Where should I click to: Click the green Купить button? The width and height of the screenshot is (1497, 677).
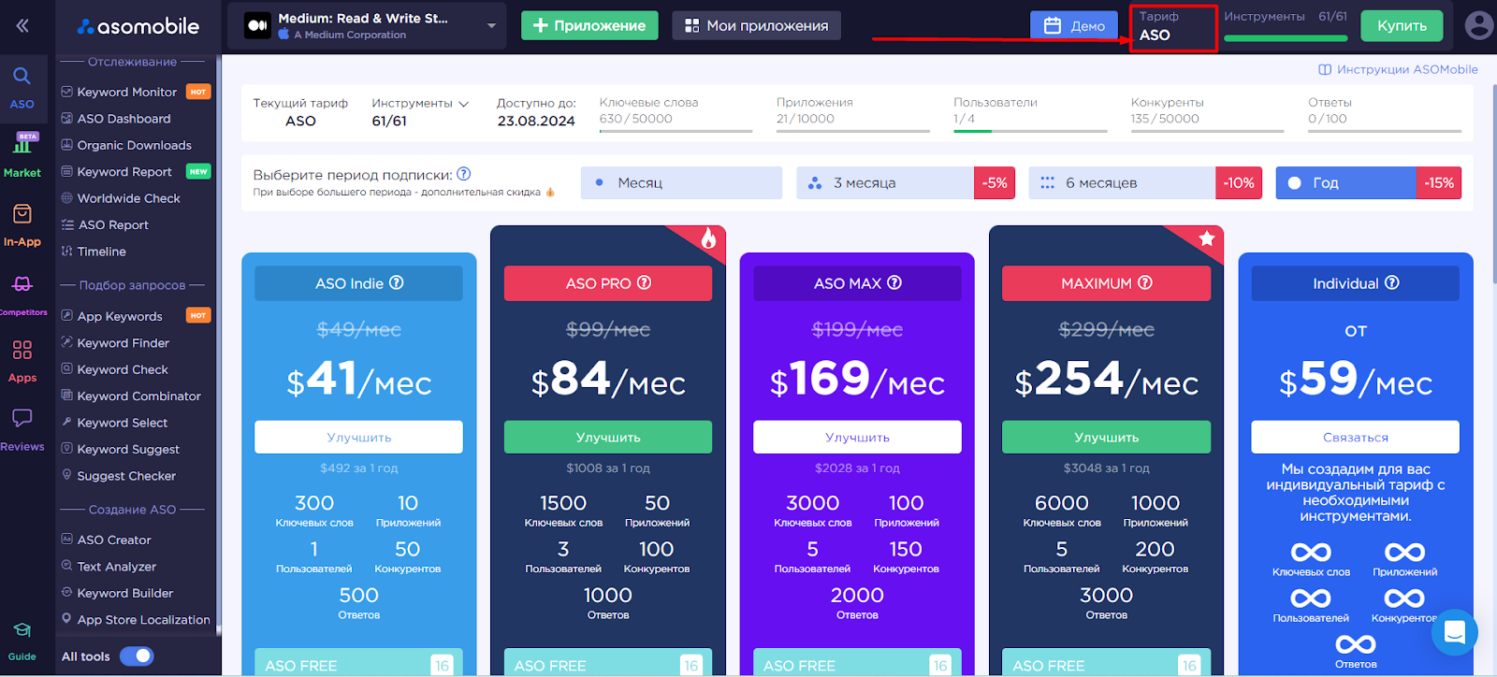(x=1402, y=25)
